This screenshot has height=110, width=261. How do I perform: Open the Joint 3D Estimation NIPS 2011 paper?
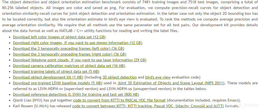[x=171, y=83]
